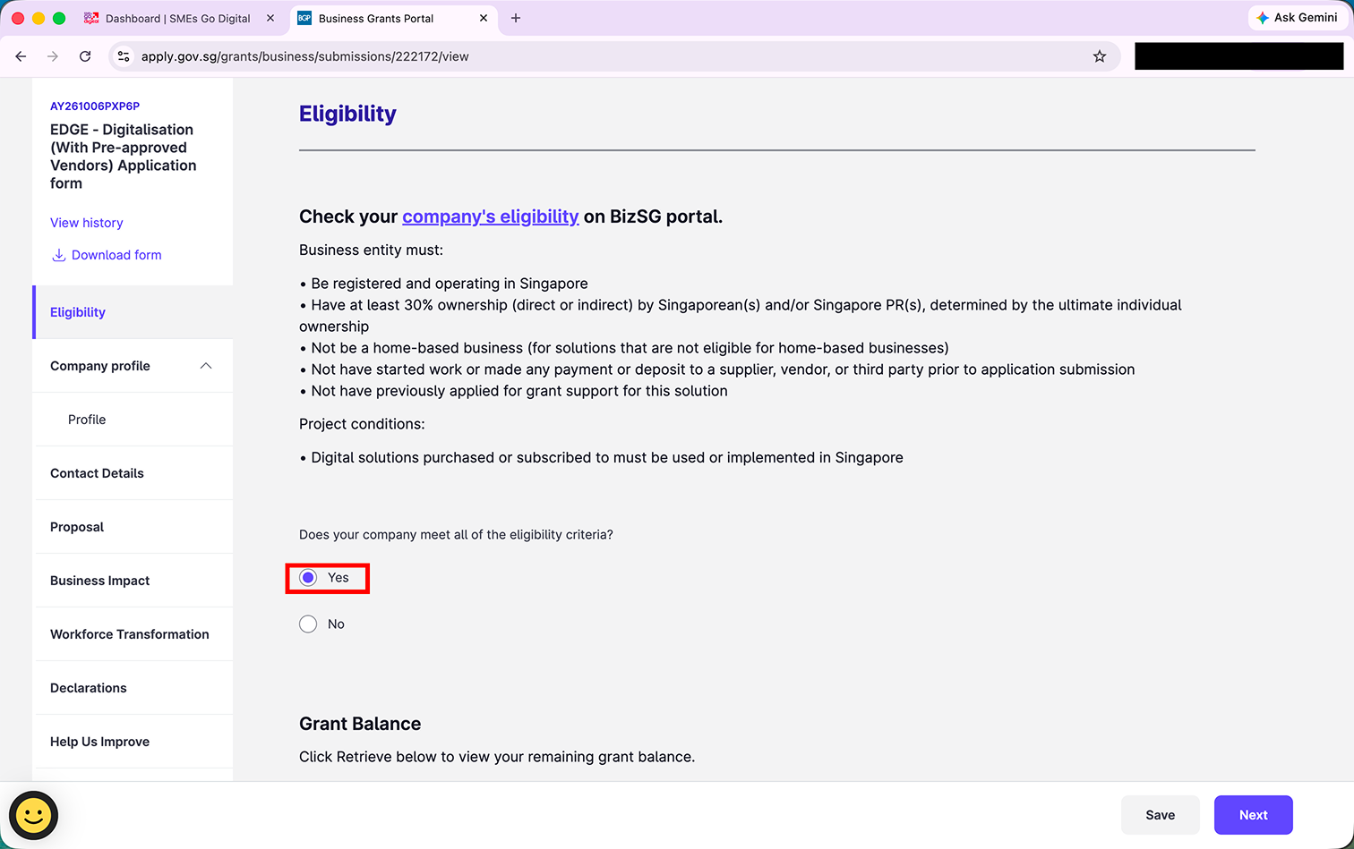
Task: Open site information icon in address bar
Action: [x=124, y=56]
